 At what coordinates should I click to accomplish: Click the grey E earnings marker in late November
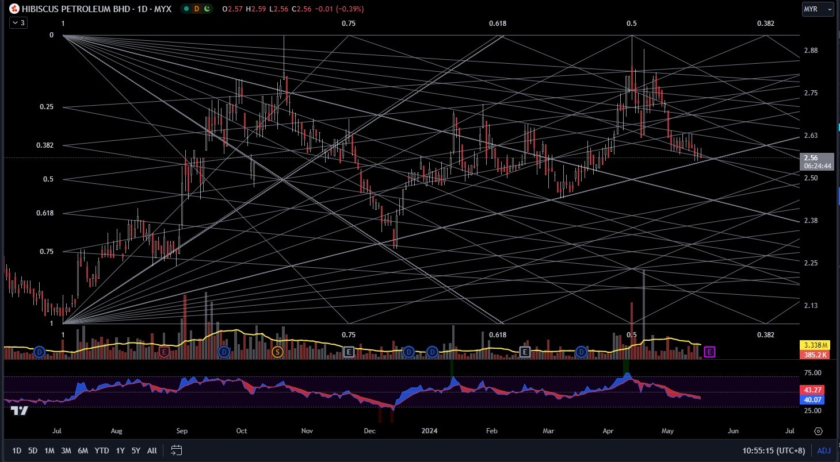349,352
